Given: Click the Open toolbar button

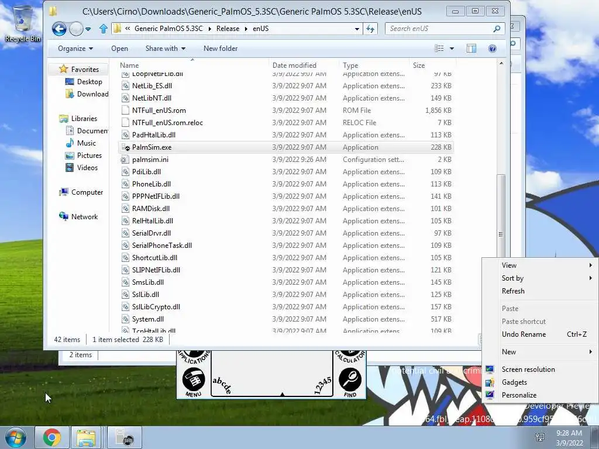Looking at the screenshot, I should (119, 49).
